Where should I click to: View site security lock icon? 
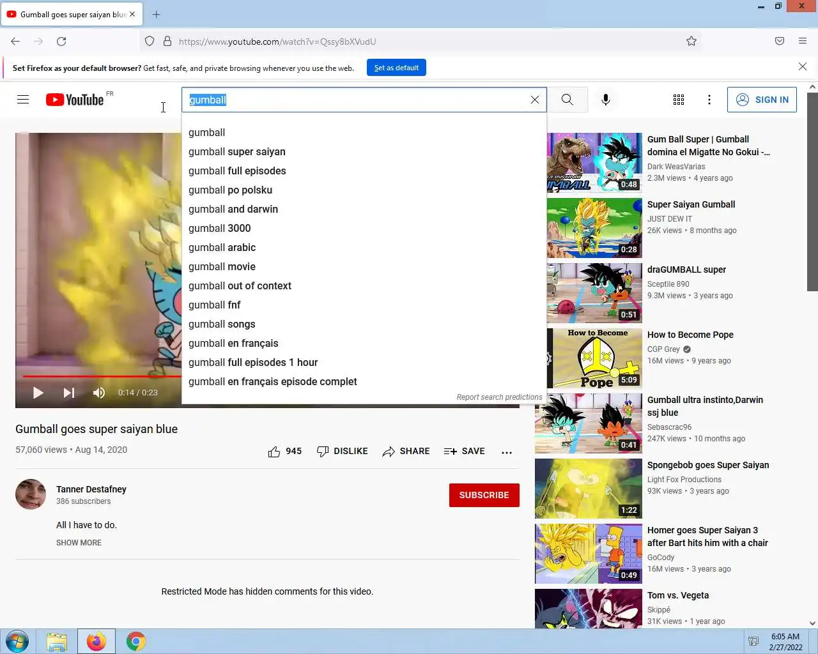[x=167, y=42]
